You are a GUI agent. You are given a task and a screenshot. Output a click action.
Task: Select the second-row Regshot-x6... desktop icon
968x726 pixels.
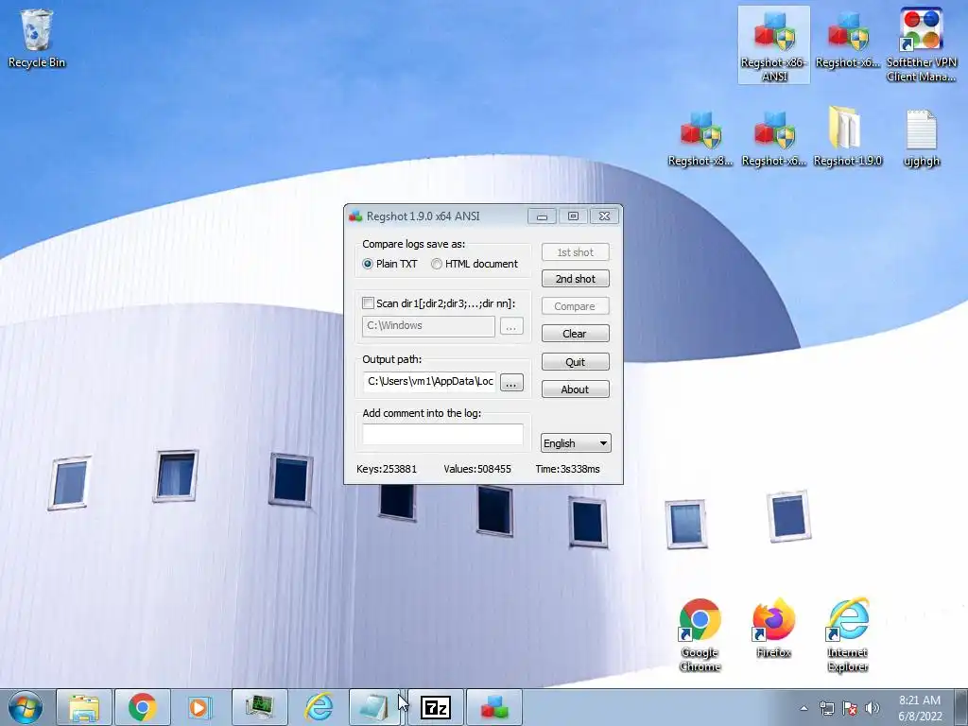774,138
